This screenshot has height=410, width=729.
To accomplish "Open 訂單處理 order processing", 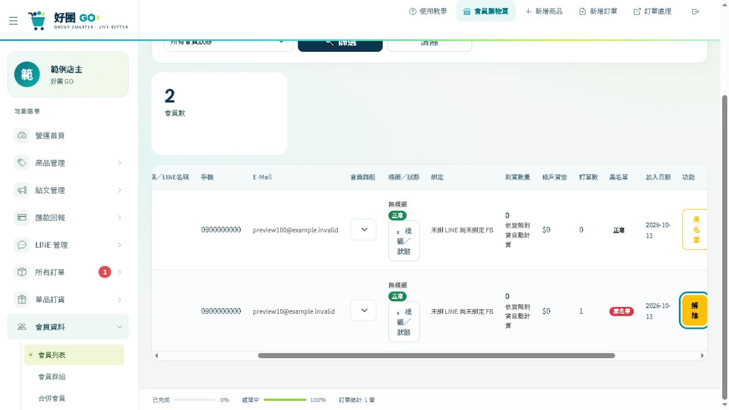I will pyautogui.click(x=652, y=12).
